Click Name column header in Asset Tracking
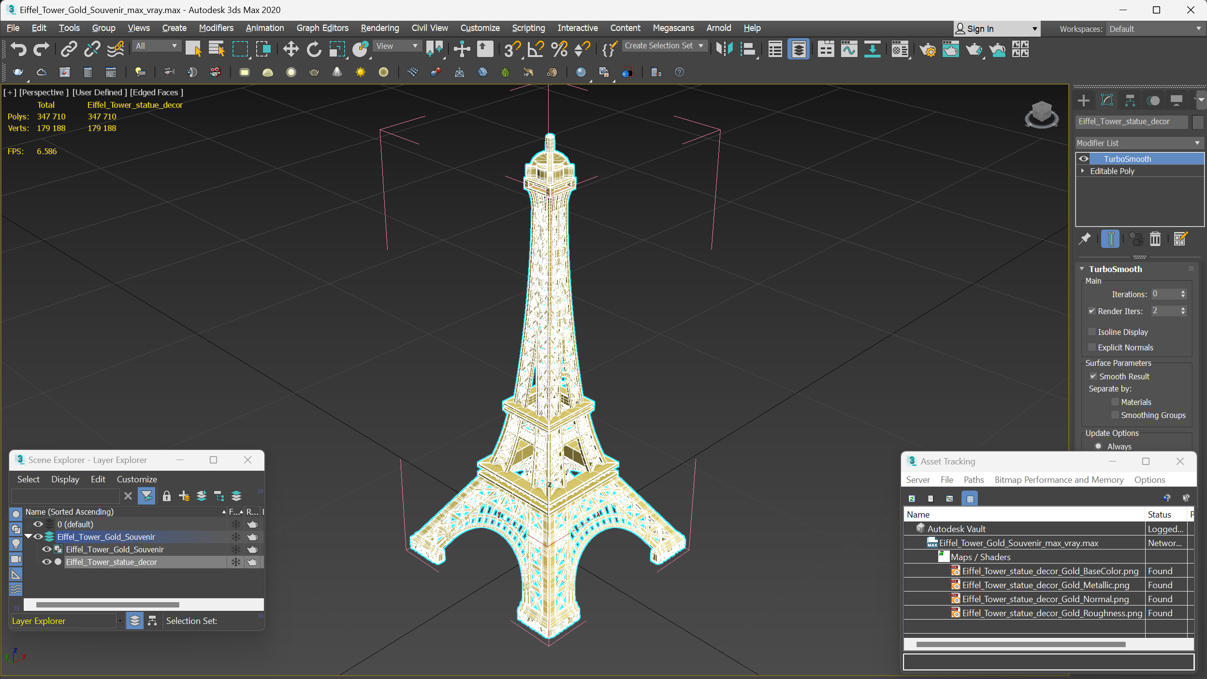Viewport: 1207px width, 679px height. click(1024, 514)
